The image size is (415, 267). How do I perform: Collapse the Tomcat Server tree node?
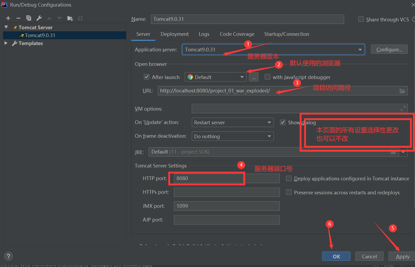coord(6,27)
